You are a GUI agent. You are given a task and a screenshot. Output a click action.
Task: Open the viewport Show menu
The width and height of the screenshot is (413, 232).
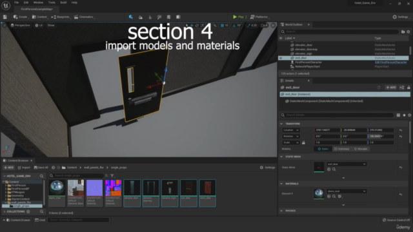point(51,25)
